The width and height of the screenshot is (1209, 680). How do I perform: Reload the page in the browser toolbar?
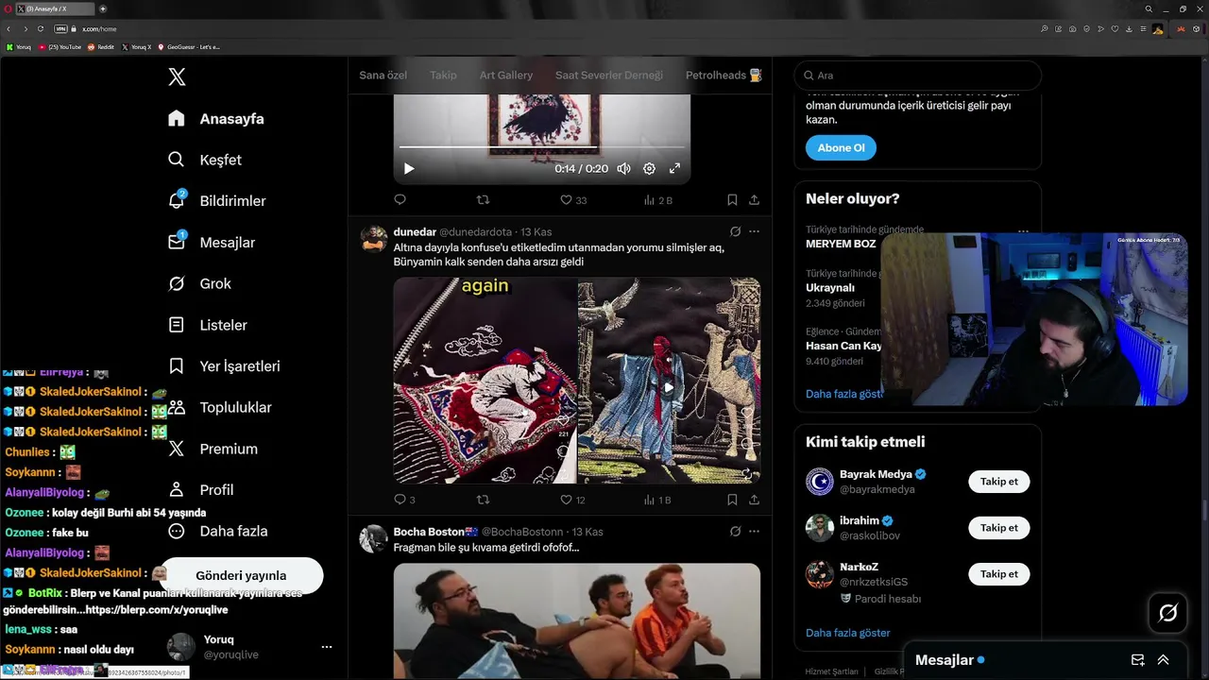click(x=41, y=29)
